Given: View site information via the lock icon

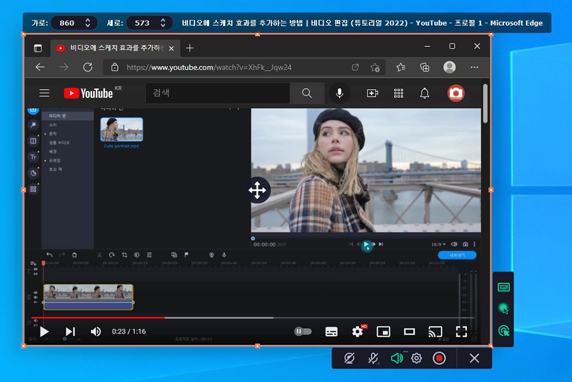Looking at the screenshot, I should point(115,67).
